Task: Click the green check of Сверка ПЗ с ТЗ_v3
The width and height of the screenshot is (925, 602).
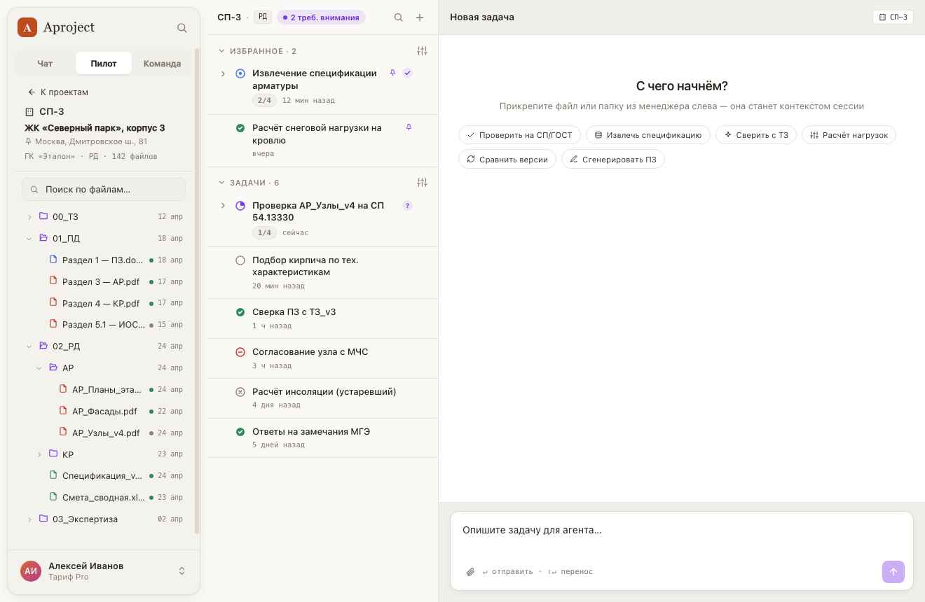Action: pyautogui.click(x=240, y=312)
